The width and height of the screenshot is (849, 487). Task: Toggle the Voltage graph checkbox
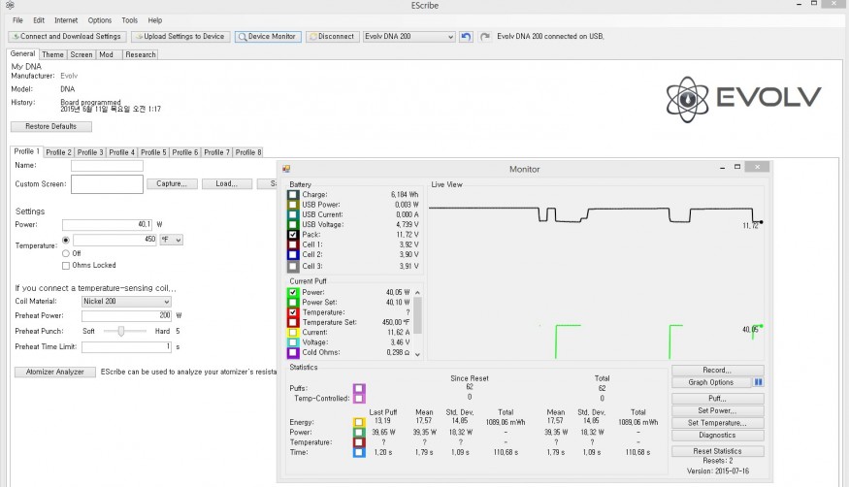(293, 342)
